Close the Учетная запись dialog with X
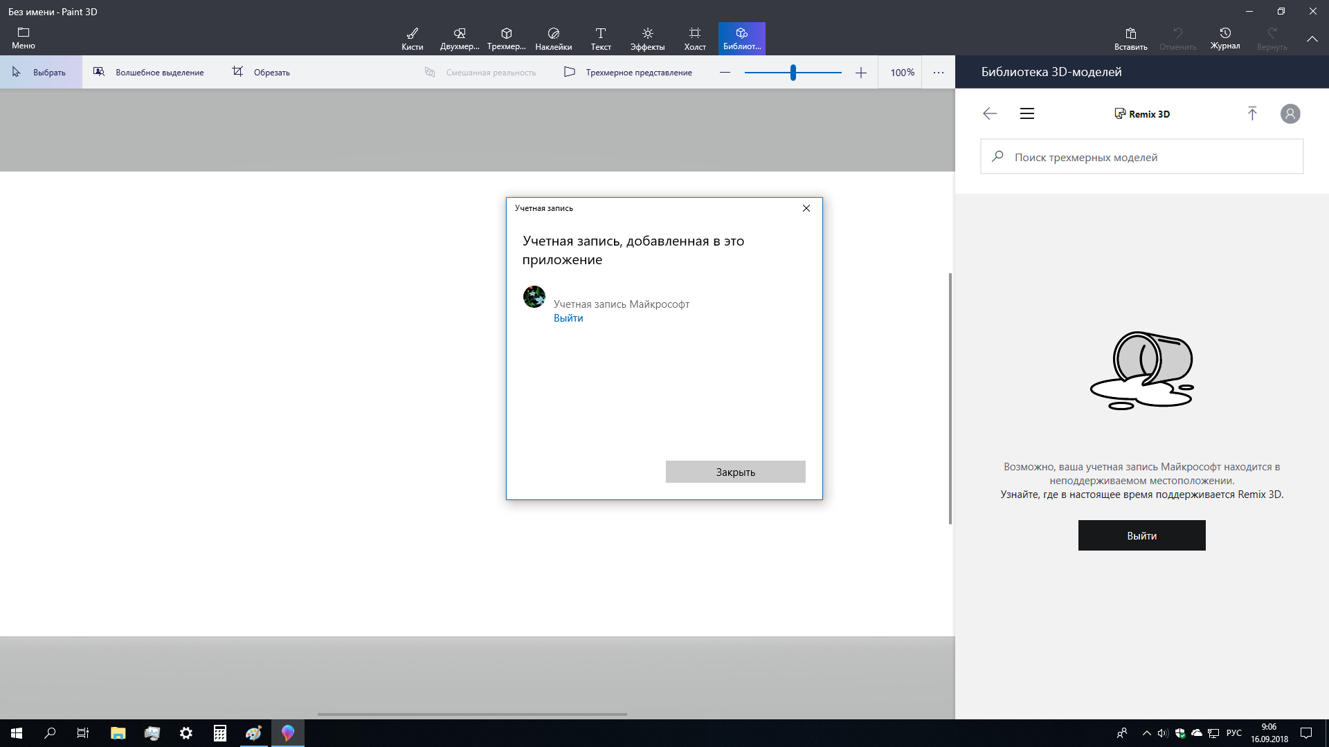 click(806, 208)
